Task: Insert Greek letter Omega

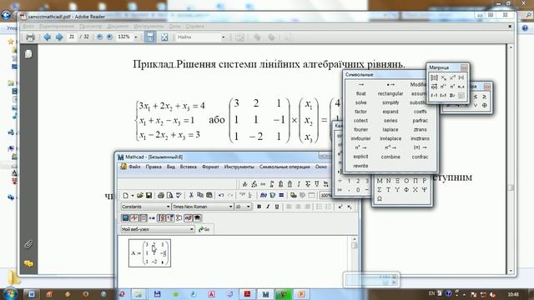Action: pos(380,198)
